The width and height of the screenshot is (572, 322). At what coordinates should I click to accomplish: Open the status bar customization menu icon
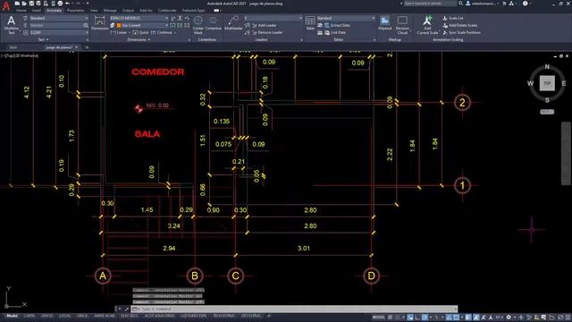[x=568, y=318]
